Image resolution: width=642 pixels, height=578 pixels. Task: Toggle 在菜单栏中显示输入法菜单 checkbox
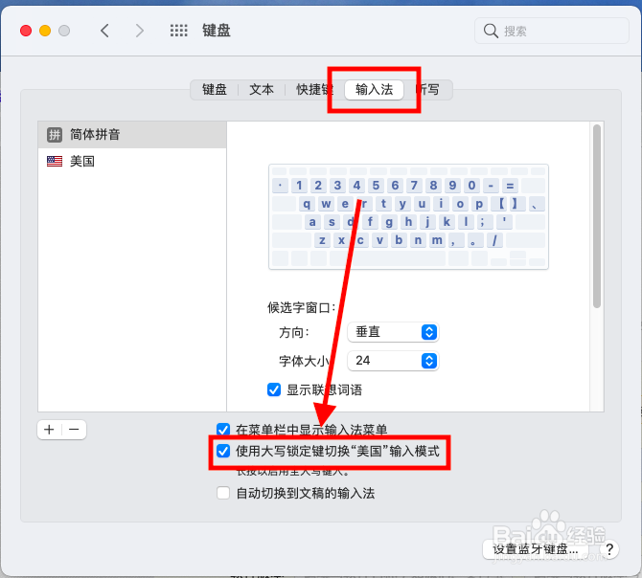pyautogui.click(x=223, y=430)
